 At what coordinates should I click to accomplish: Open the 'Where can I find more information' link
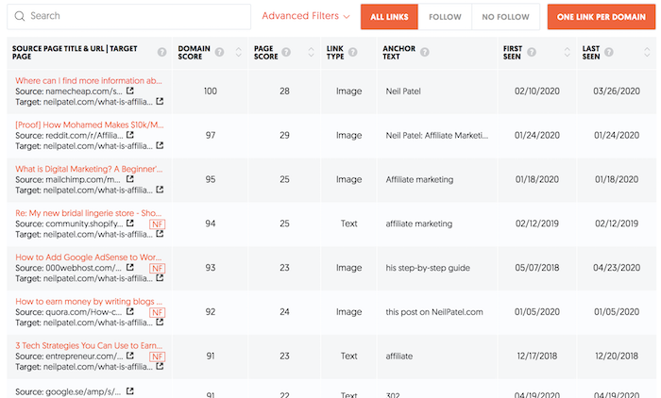coord(89,80)
